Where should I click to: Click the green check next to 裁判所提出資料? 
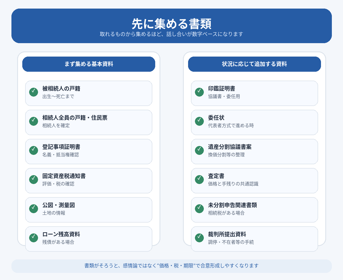click(x=199, y=238)
